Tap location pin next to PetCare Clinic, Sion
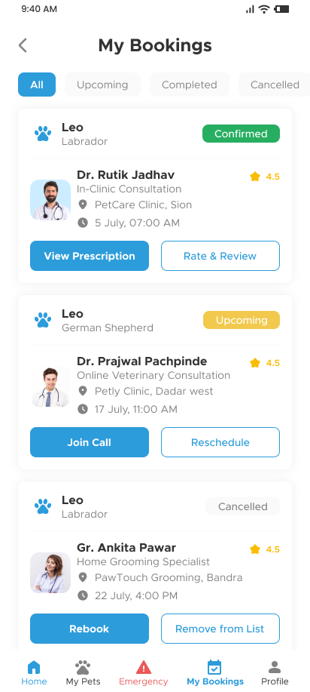Image resolution: width=310 pixels, height=692 pixels. point(82,205)
